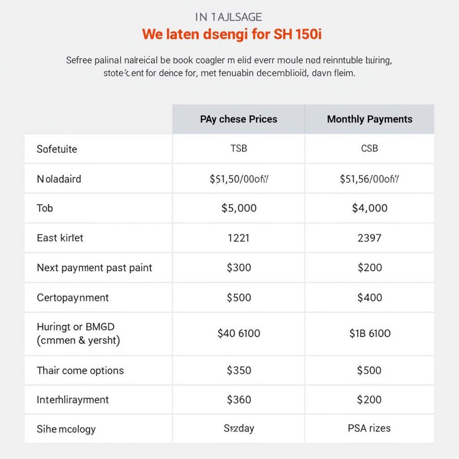The height and width of the screenshot is (459, 459).
Task: Click the $350 cell for Thair come options
Action: [x=239, y=370]
